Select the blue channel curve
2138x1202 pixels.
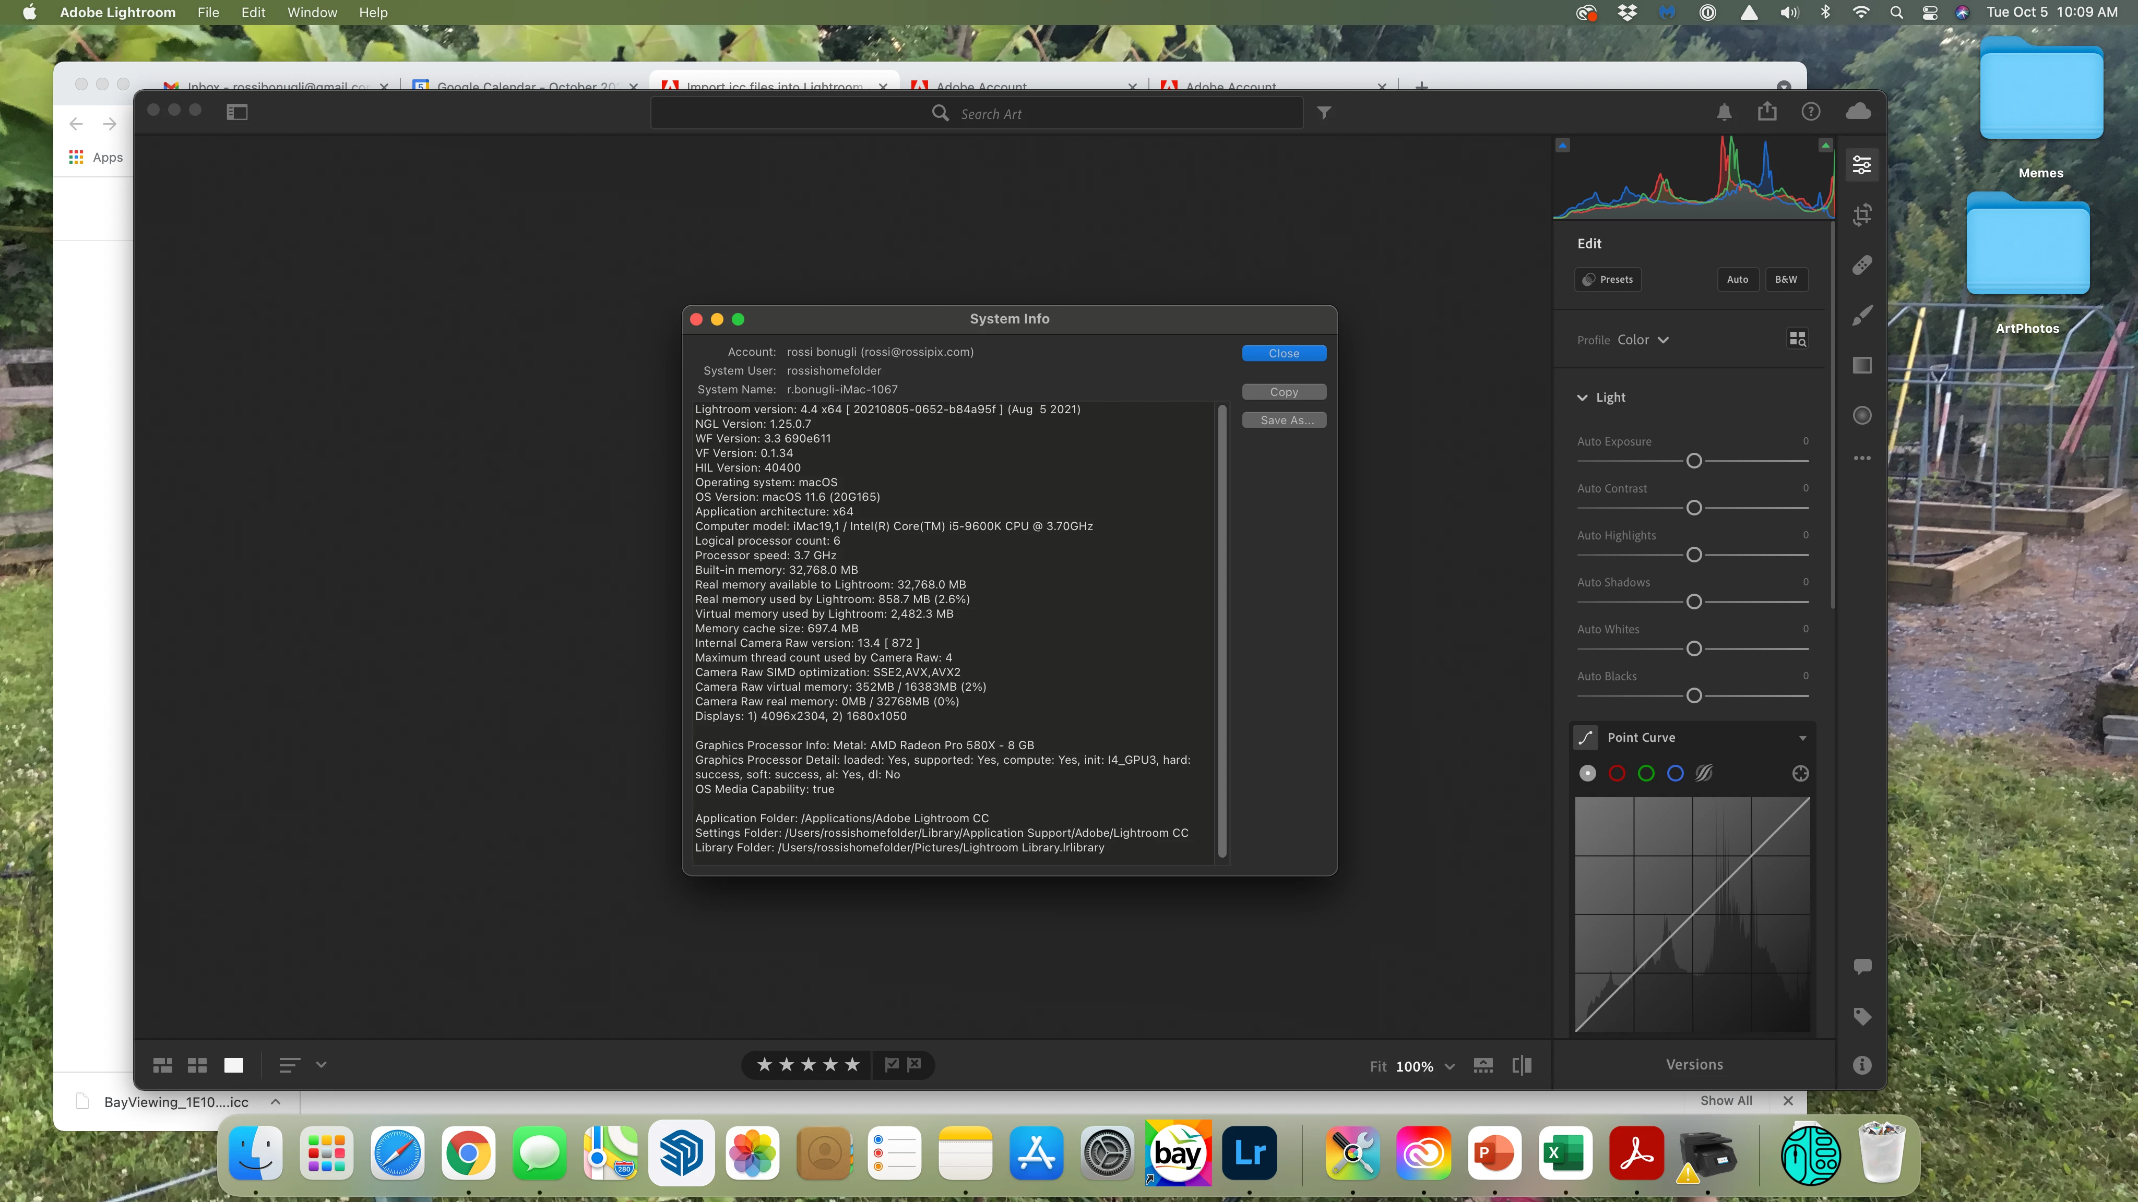click(x=1675, y=773)
